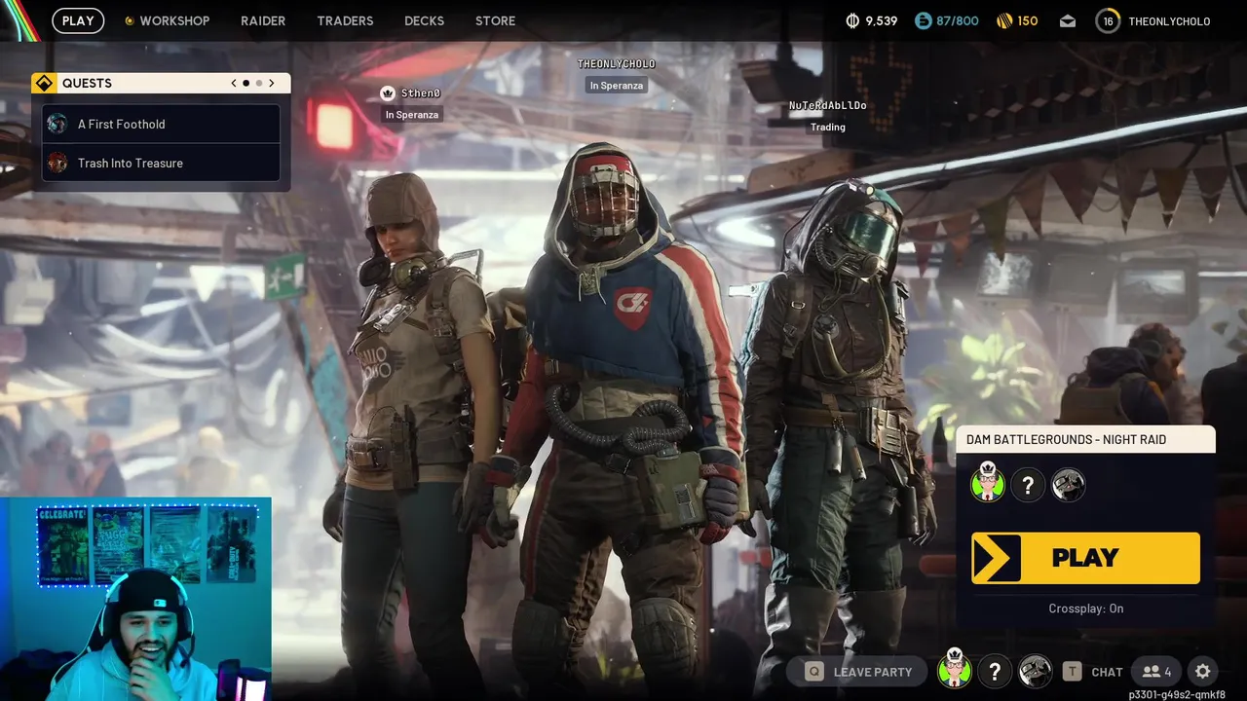Select the second quests page dot
This screenshot has width=1247, height=701.
(x=259, y=83)
